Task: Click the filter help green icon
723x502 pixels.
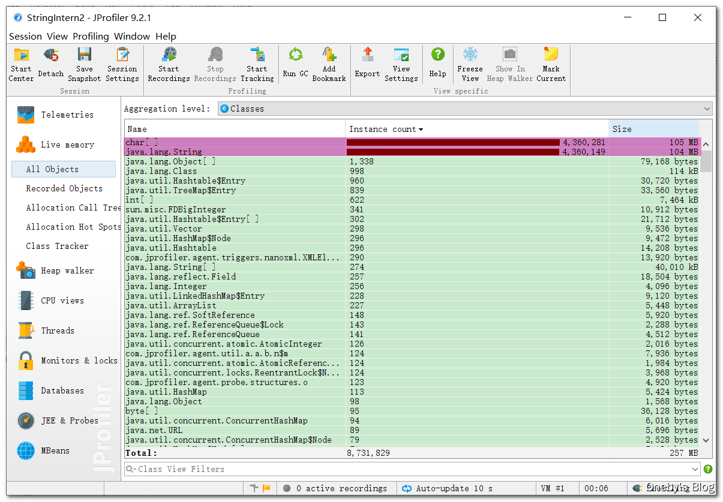Action: tap(708, 469)
